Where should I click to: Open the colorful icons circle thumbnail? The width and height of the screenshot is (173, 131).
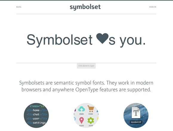click(x=86, y=115)
